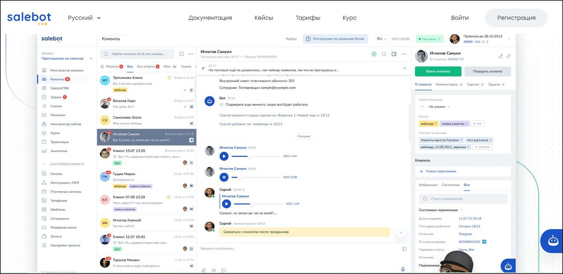This screenshot has height=274, width=563.
Task: Open the Комментарии tab in client panel
Action: [x=449, y=84]
